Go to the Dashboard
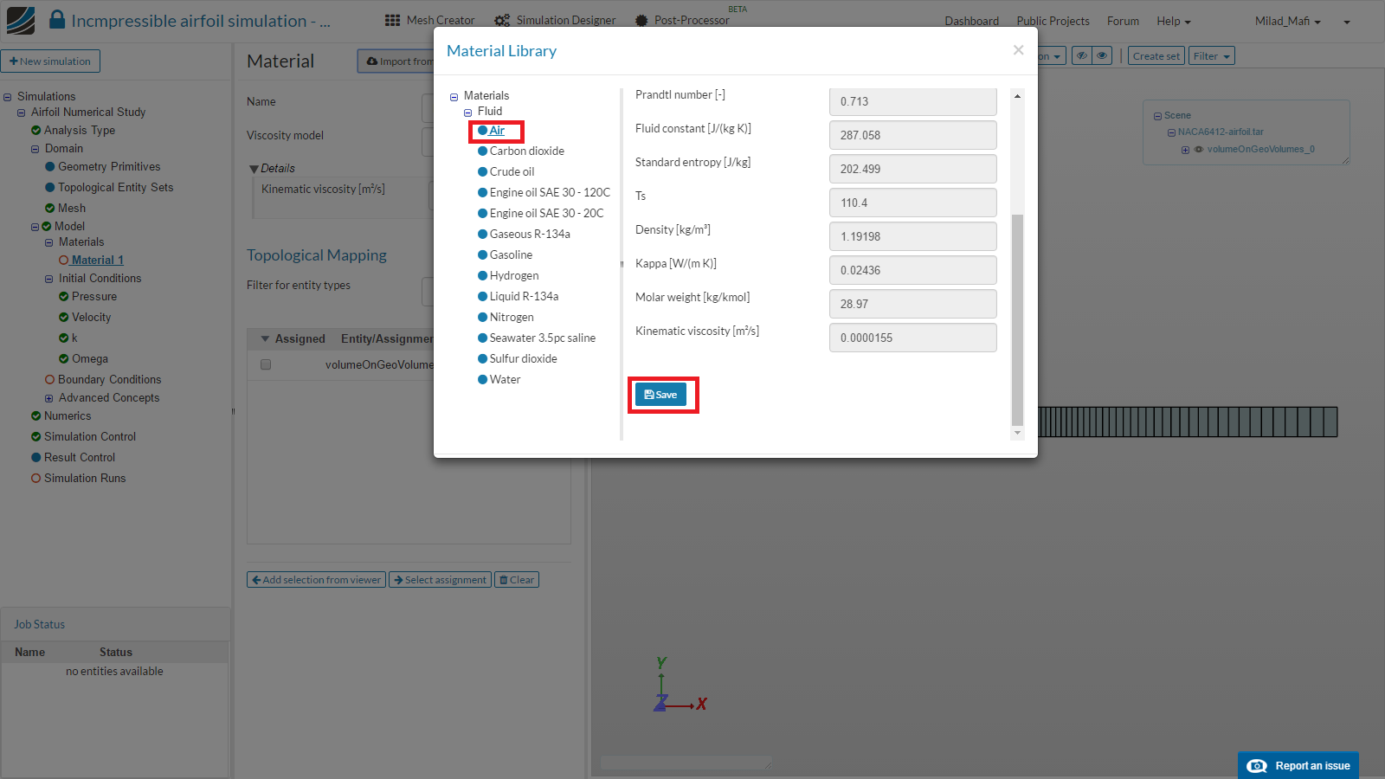The height and width of the screenshot is (779, 1385). pos(971,21)
